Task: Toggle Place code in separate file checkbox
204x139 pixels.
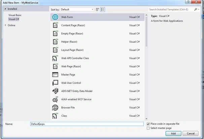Action: click(x=148, y=124)
